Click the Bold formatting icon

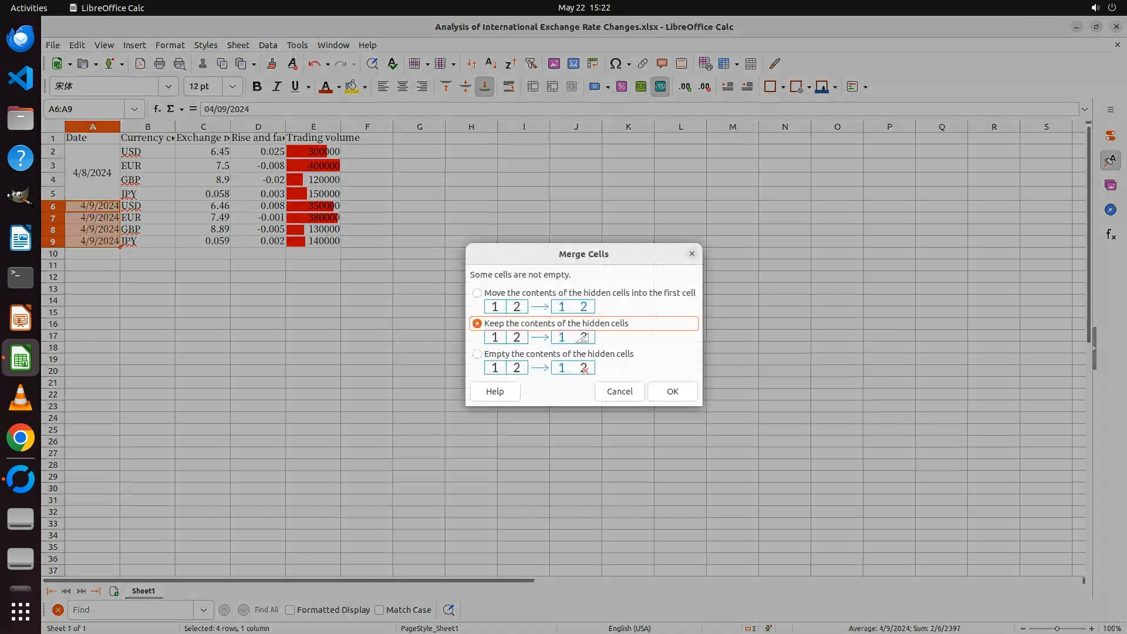[x=257, y=87]
